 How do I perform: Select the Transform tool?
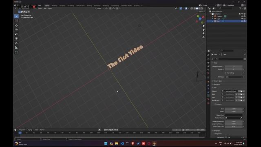[16, 38]
